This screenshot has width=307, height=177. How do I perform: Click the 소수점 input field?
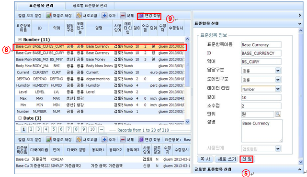[261, 106]
